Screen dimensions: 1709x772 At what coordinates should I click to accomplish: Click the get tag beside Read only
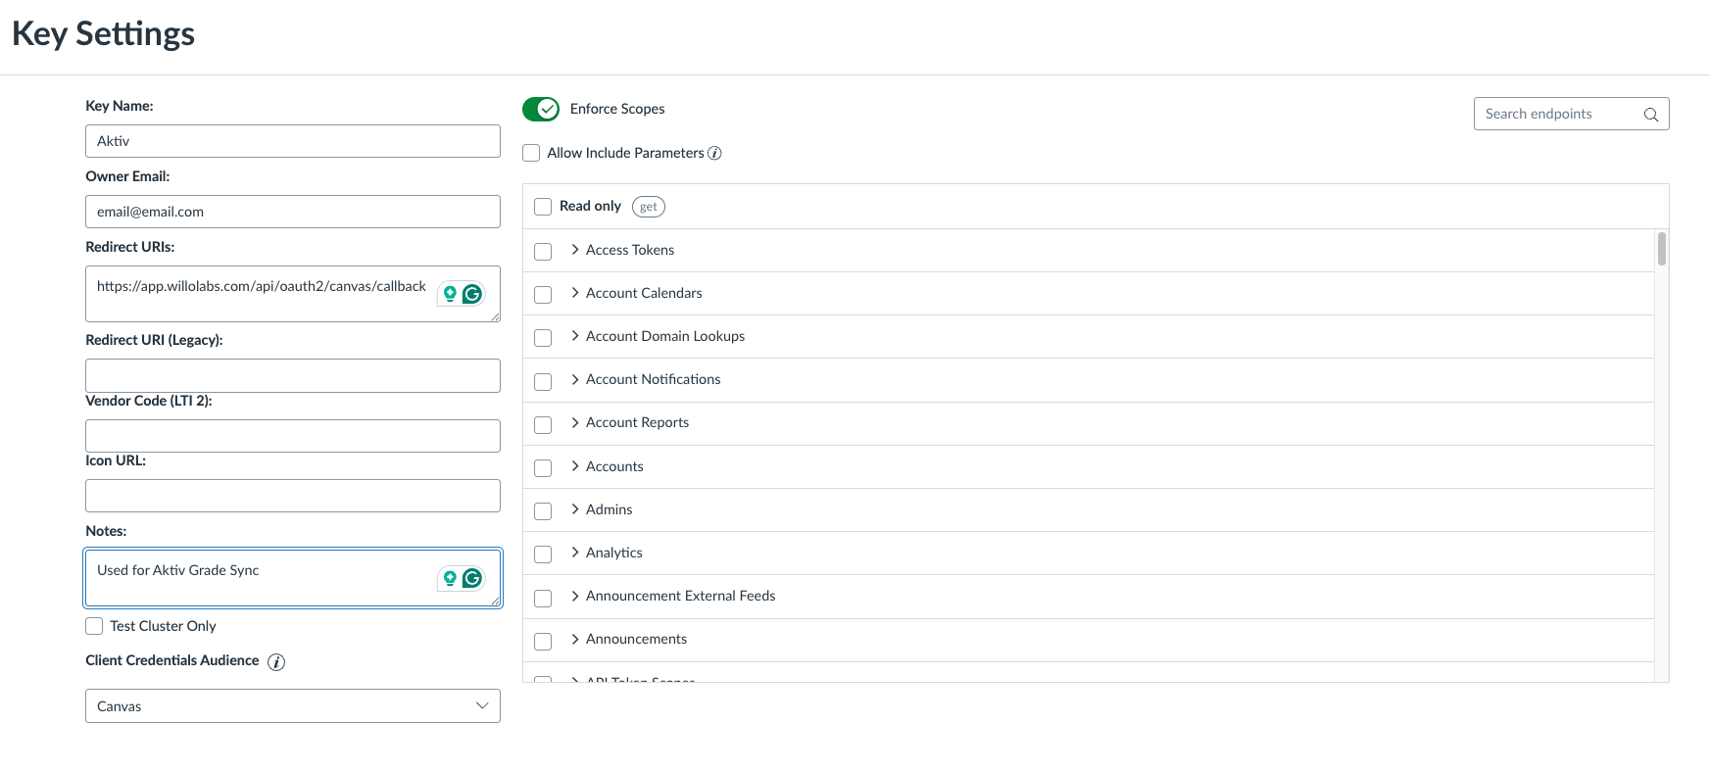pyautogui.click(x=649, y=207)
